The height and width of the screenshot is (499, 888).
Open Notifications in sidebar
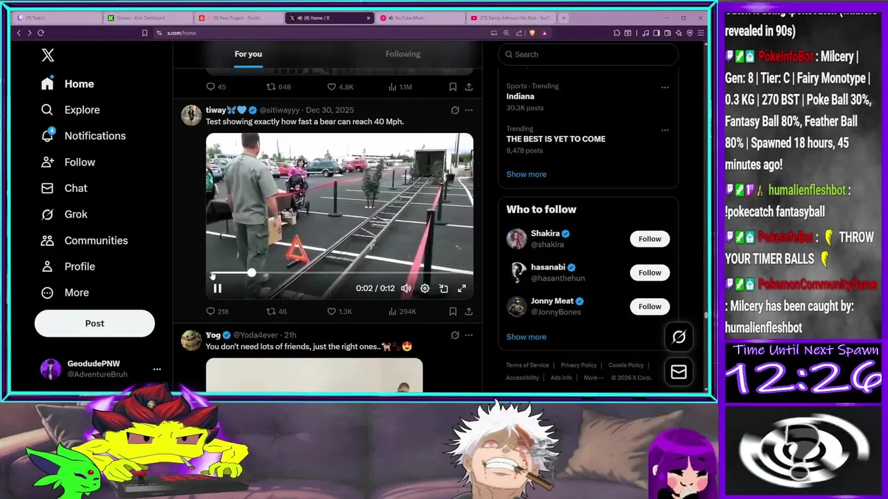(83, 136)
